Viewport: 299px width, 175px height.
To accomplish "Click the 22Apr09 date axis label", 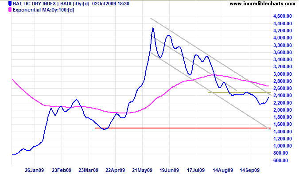I will pyautogui.click(x=115, y=170).
